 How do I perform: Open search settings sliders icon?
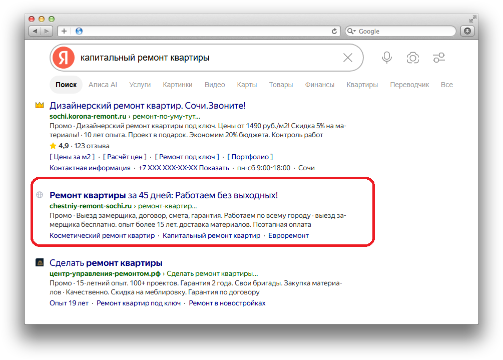point(439,58)
